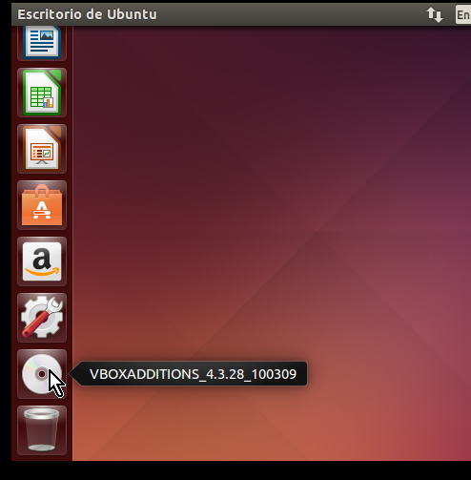This screenshot has height=480, width=471.
Task: Launch LibreOffice Calc spreadsheet icon
Action: coord(42,93)
